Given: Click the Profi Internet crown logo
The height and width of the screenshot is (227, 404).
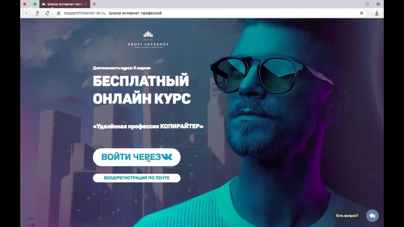Looking at the screenshot, I should pos(148,40).
